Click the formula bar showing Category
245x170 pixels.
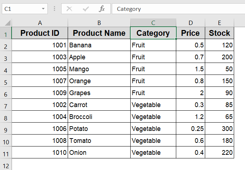pyautogui.click(x=178, y=9)
